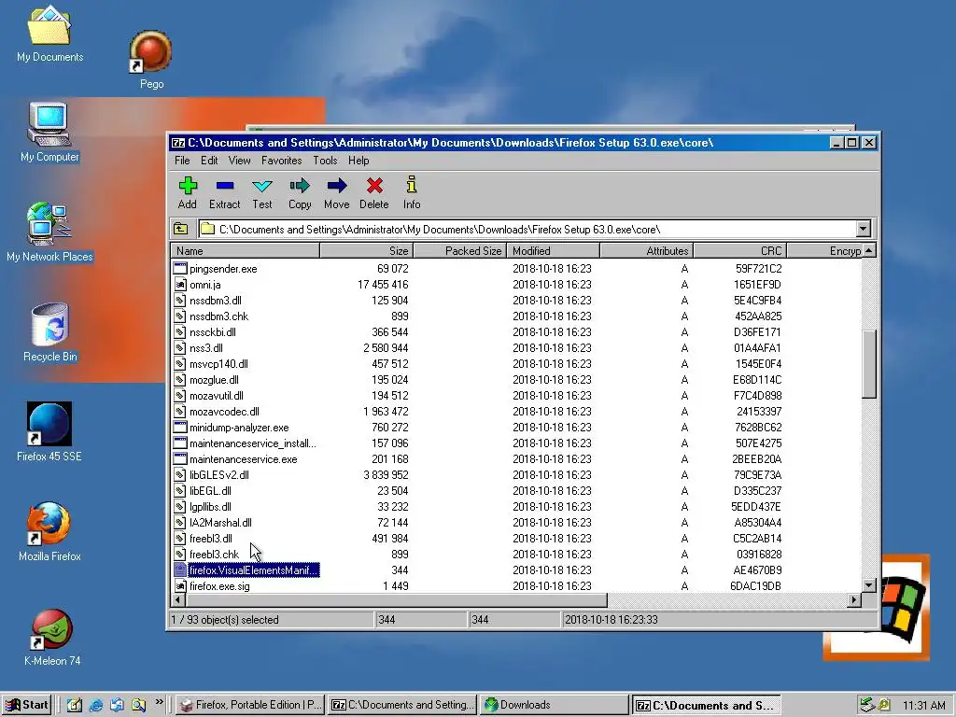Switch to Firefox, Portable Edition taskbar button
The height and width of the screenshot is (717, 956).
[250, 705]
